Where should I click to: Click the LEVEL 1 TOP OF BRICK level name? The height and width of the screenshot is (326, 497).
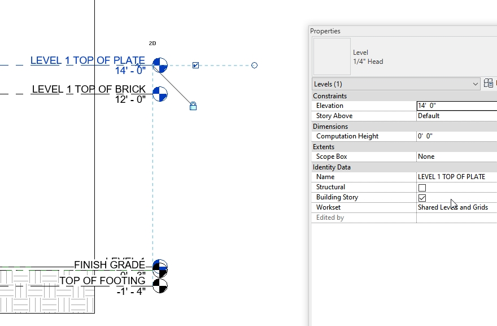89,89
